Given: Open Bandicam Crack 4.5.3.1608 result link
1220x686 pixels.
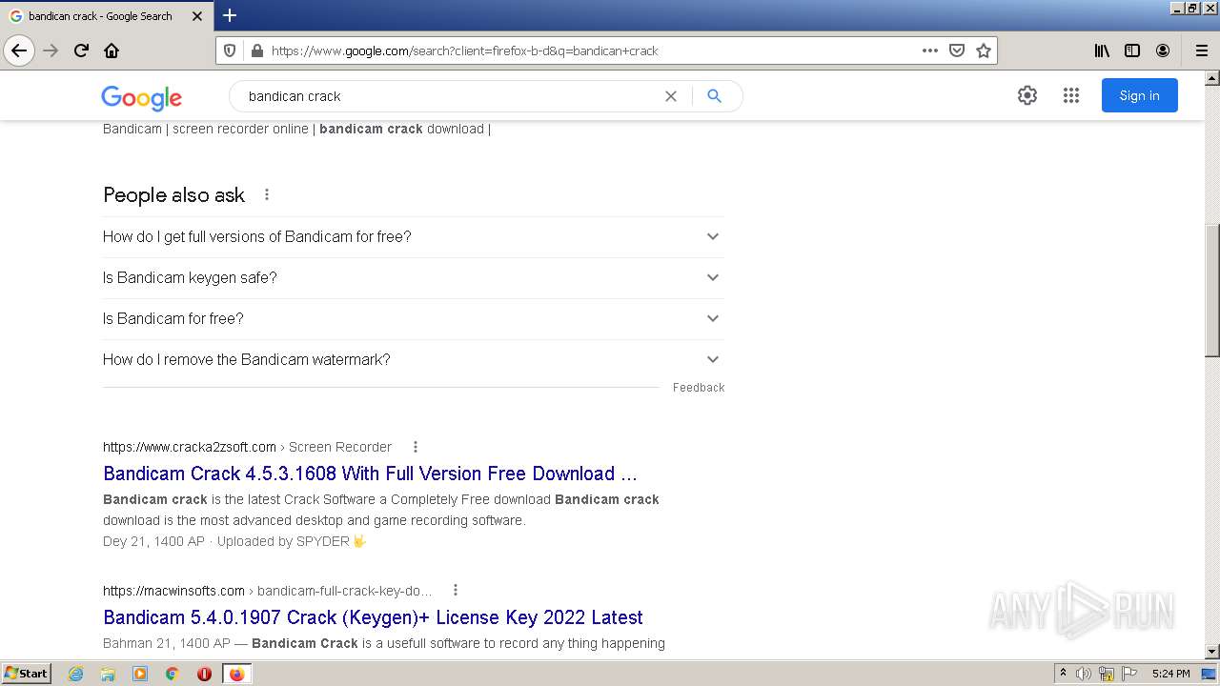Looking at the screenshot, I should pyautogui.click(x=370, y=474).
